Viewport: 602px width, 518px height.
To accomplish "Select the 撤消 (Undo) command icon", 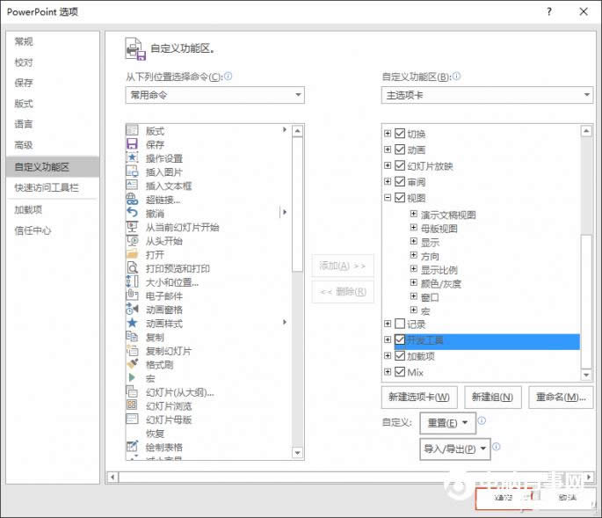I will click(x=133, y=213).
